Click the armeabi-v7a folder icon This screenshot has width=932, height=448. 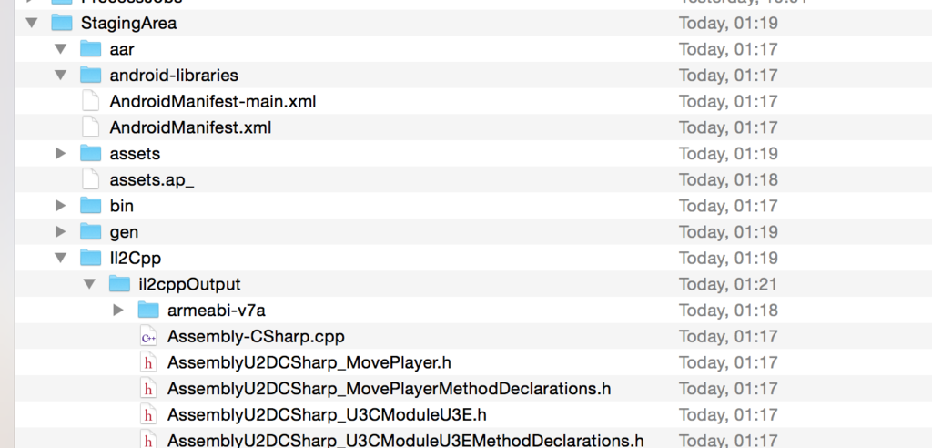point(148,310)
